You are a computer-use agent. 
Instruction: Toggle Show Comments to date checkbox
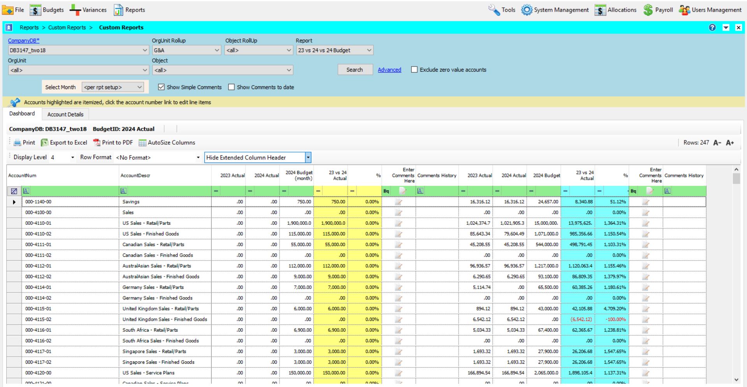(232, 87)
